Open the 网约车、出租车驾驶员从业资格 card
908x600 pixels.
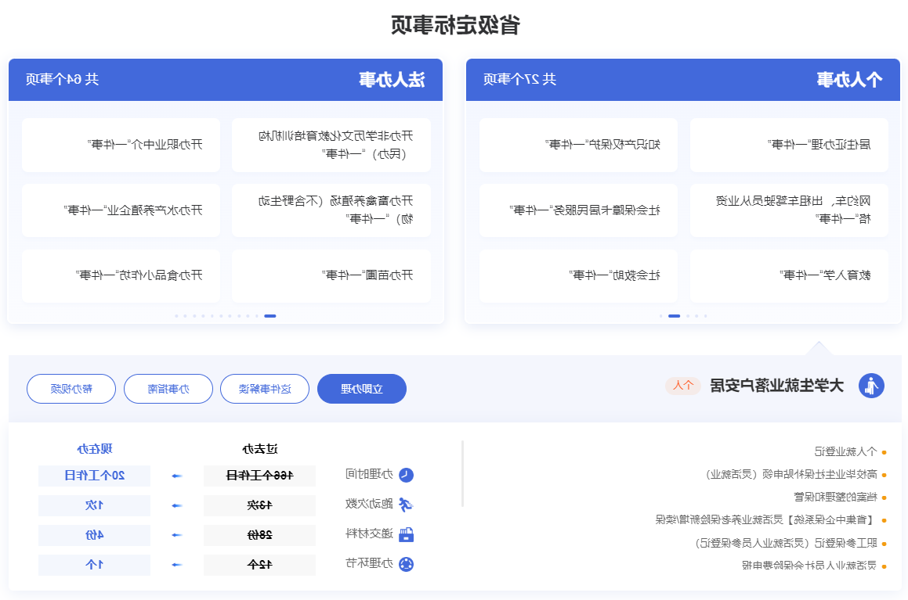coord(789,210)
